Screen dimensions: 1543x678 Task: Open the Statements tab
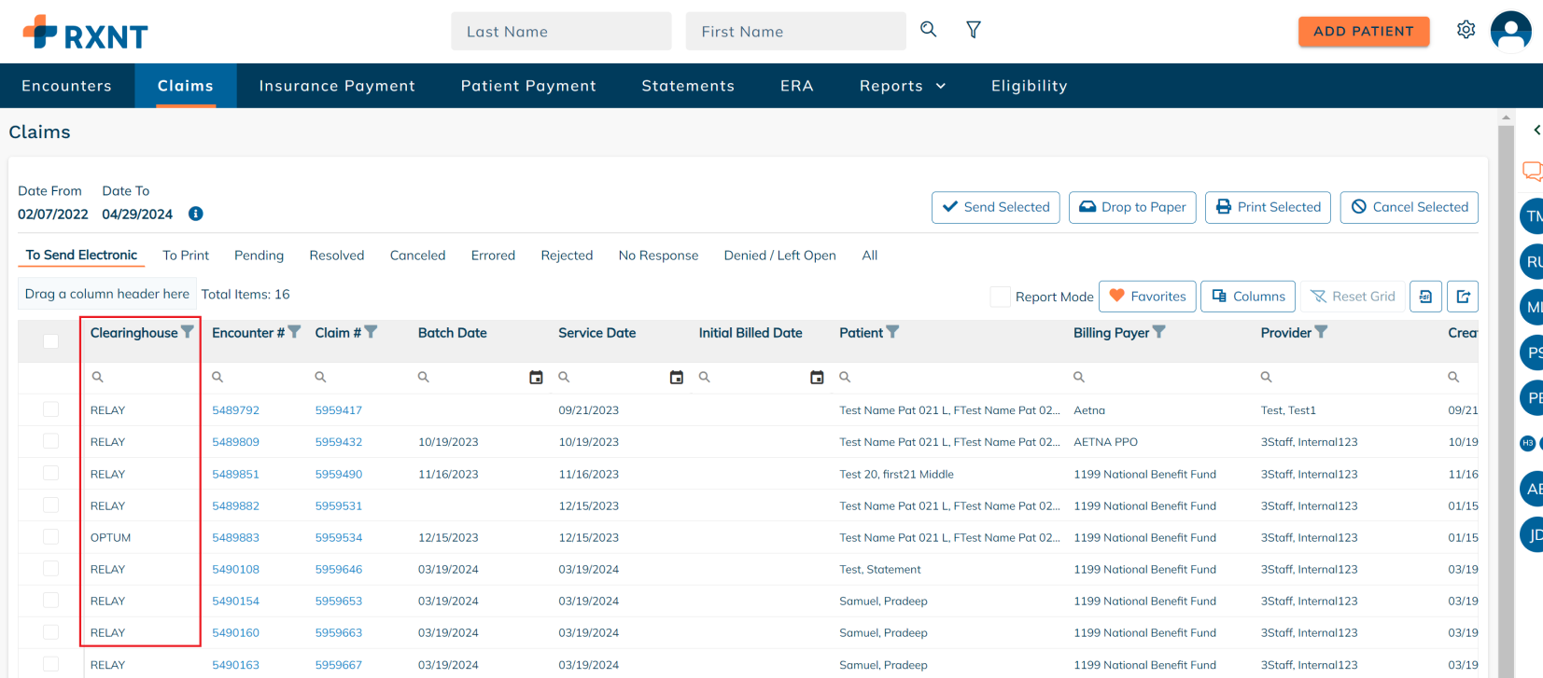pyautogui.click(x=688, y=86)
